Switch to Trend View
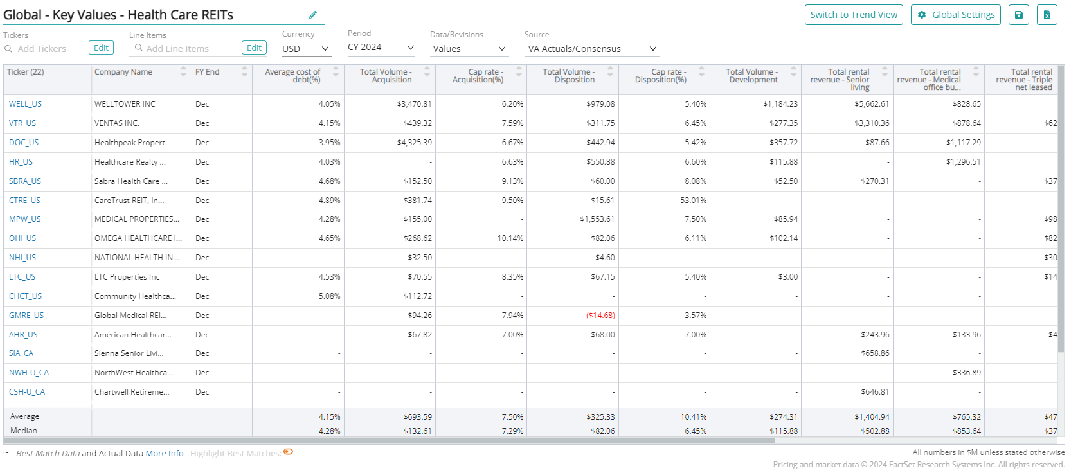 coord(853,15)
